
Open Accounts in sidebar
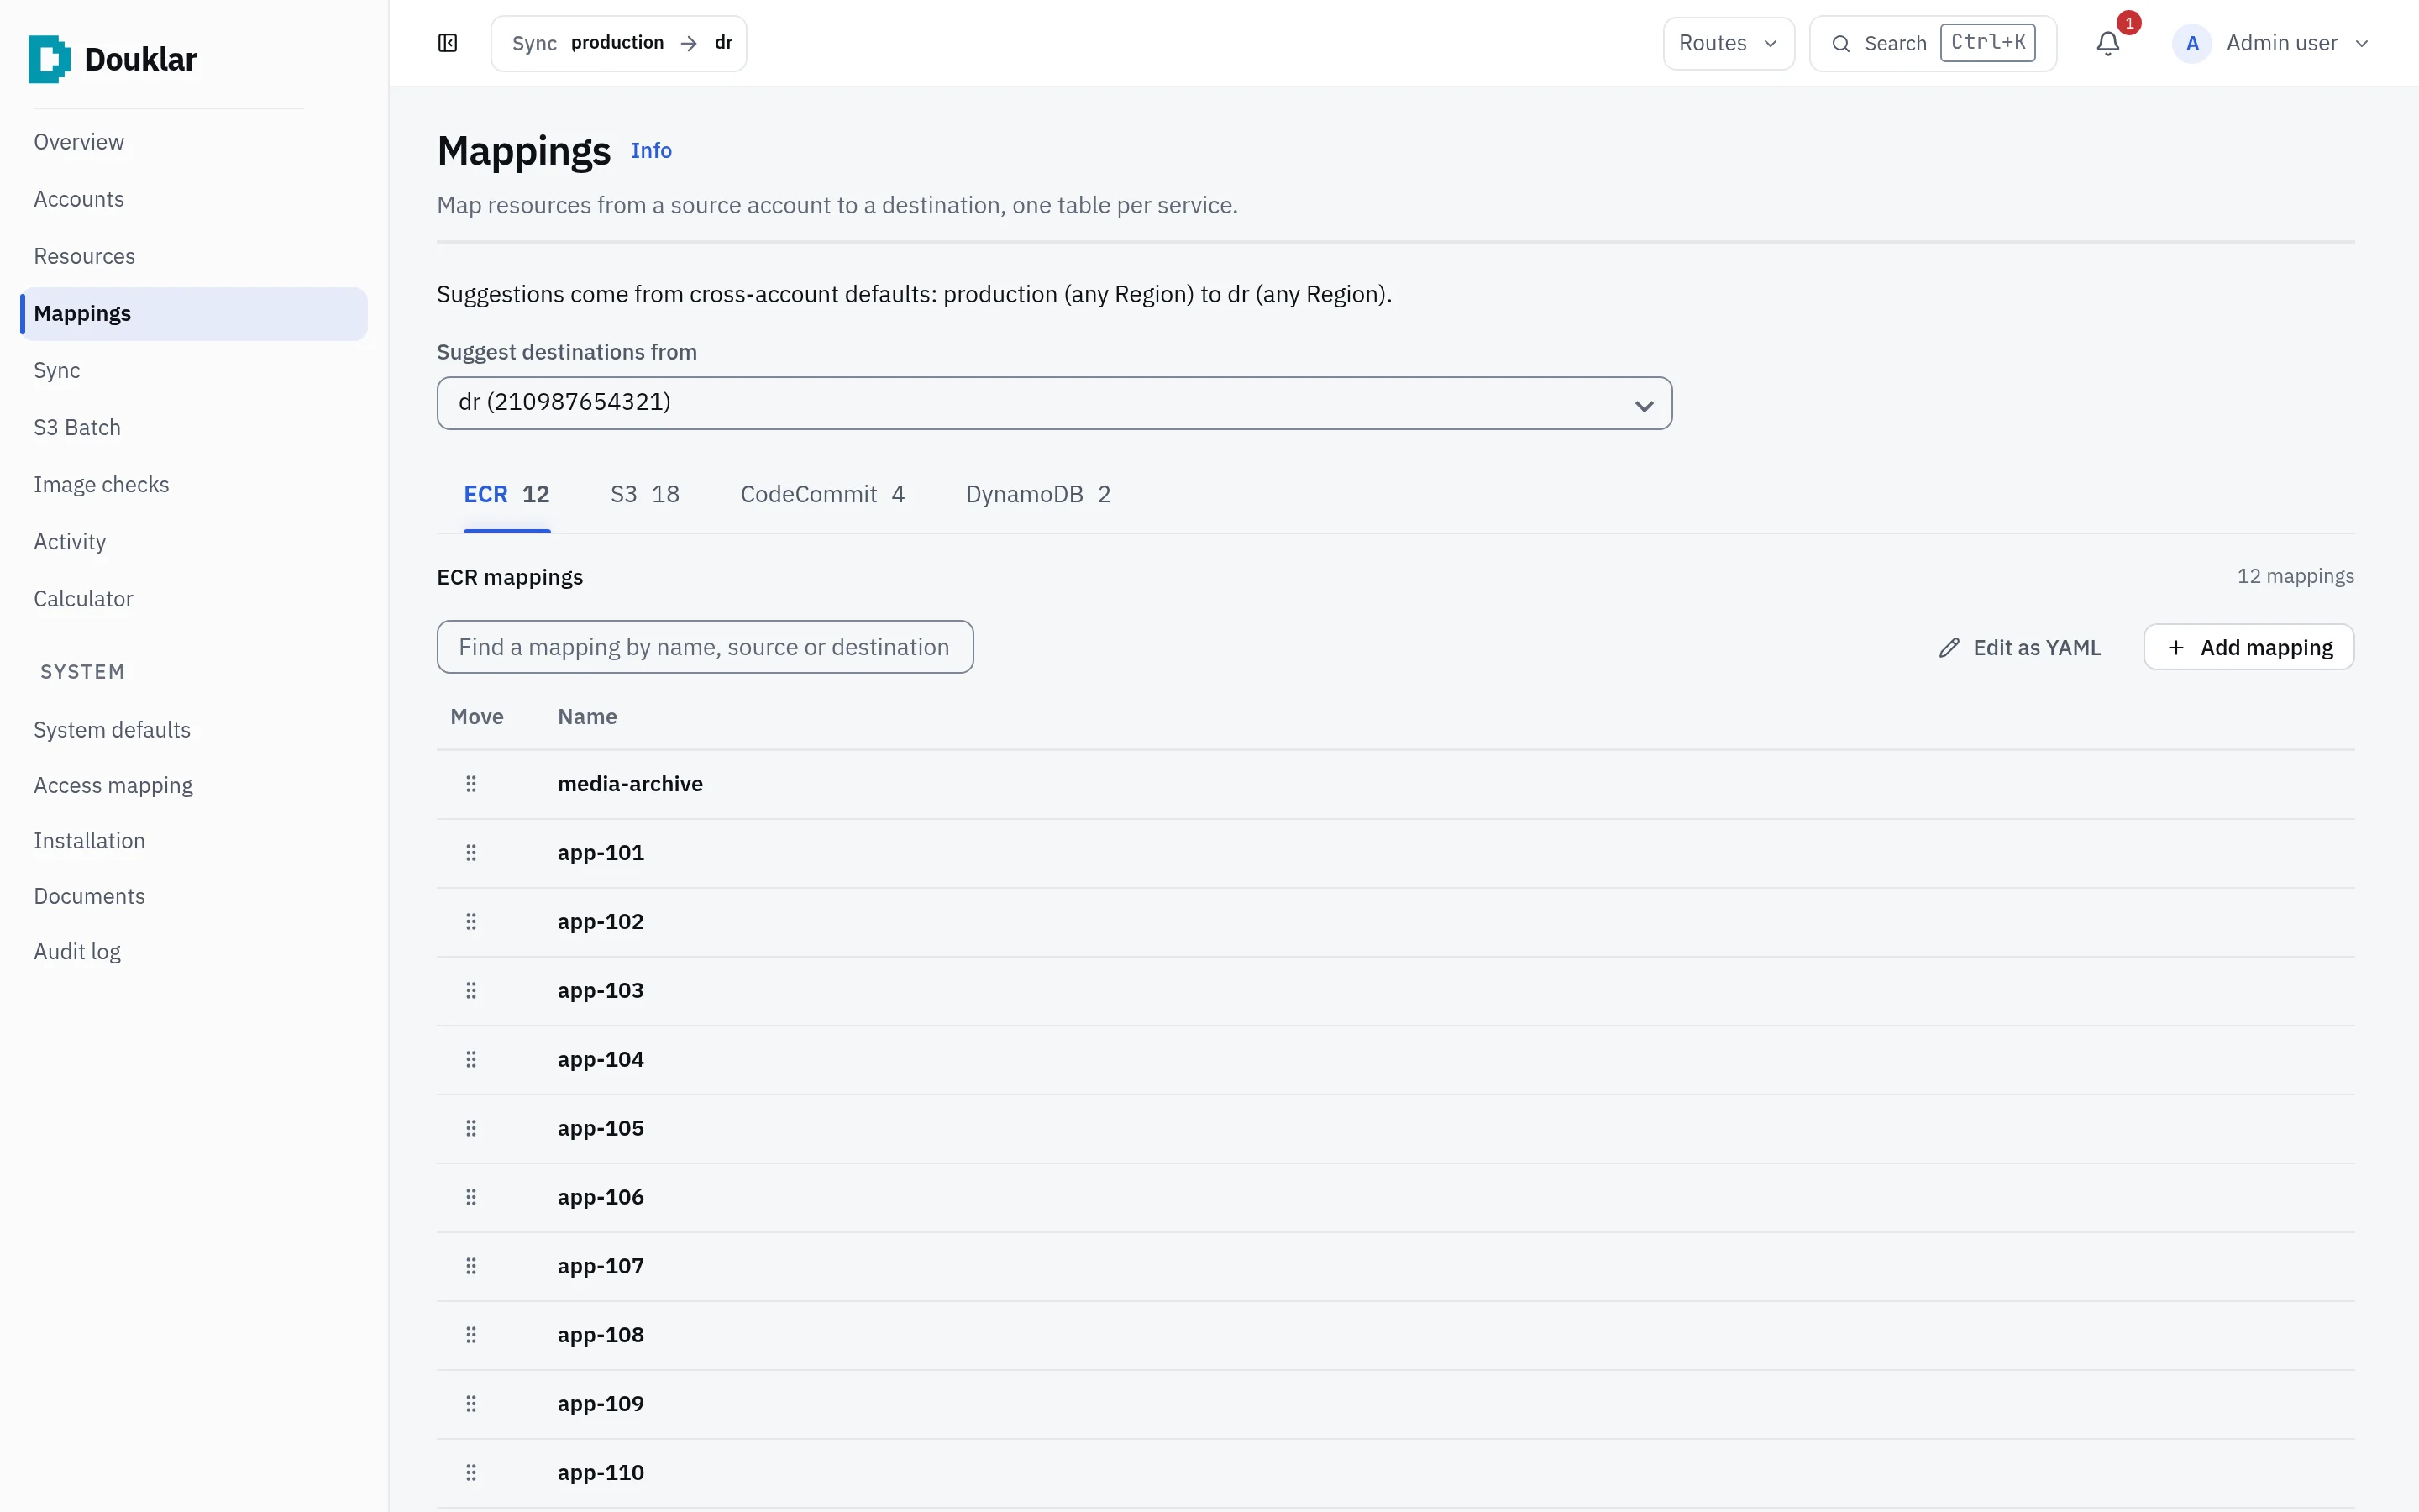[79, 199]
